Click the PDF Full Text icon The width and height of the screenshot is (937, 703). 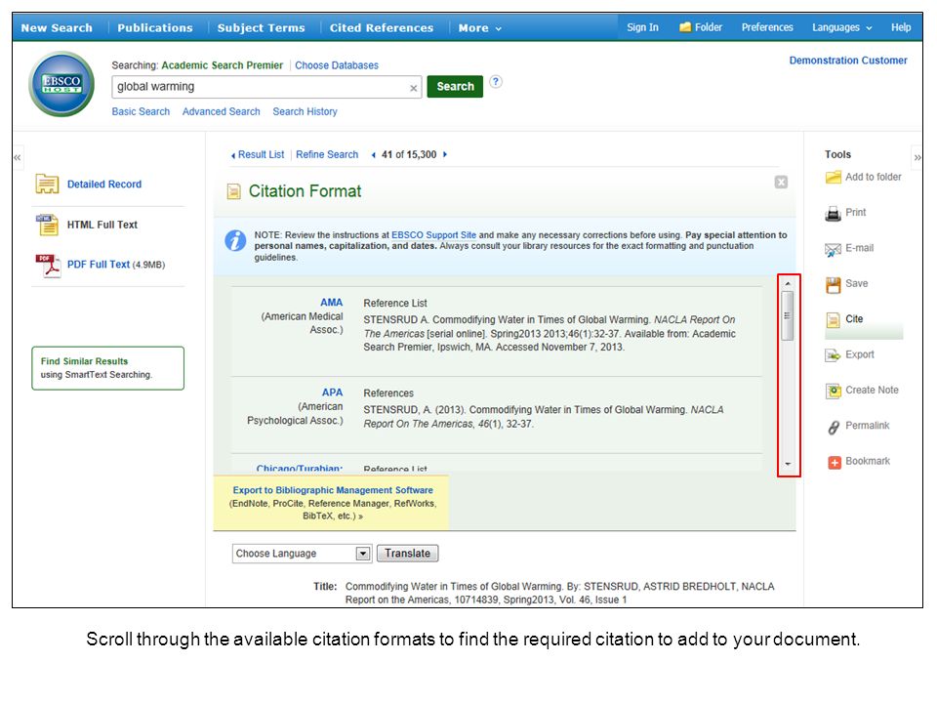[x=48, y=266]
